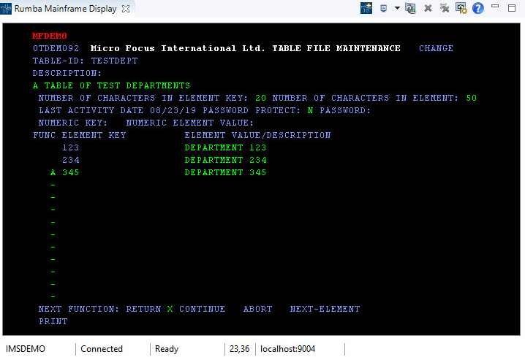Close the Rumba Mainframe Display tab
This screenshot has width=525, height=357.
126,9
